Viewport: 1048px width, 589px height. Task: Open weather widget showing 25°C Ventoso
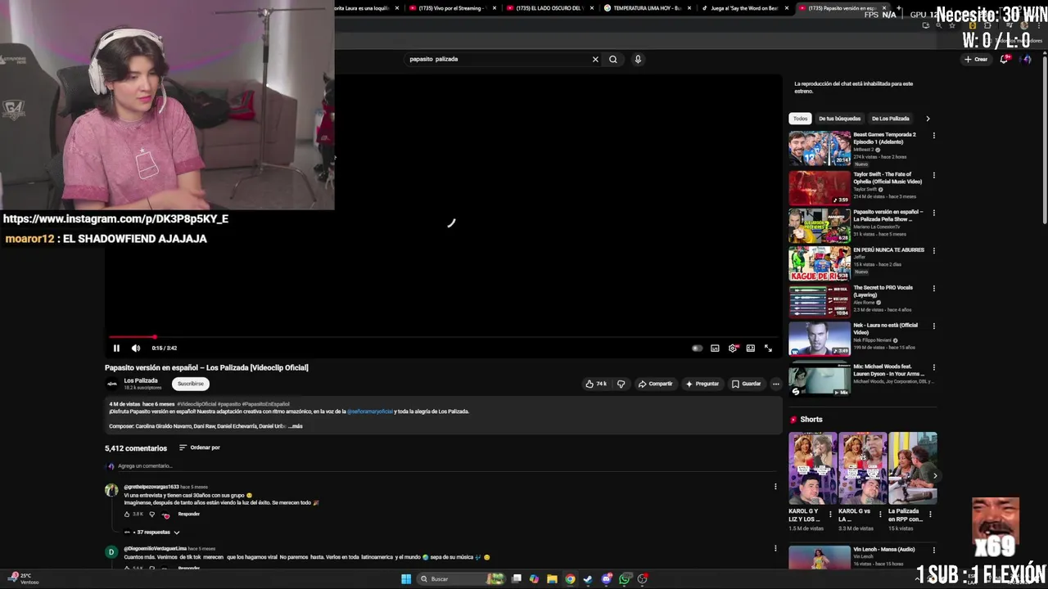point(25,579)
